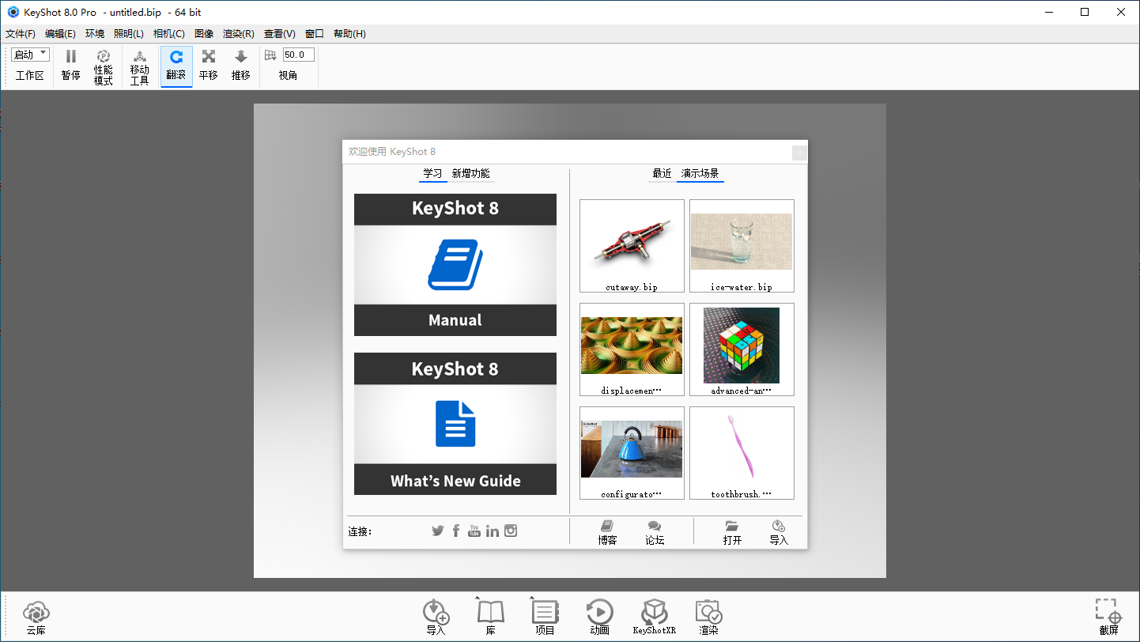Screen dimensions: 1140x642
Task: Open the 窗口 menu
Action: (315, 33)
